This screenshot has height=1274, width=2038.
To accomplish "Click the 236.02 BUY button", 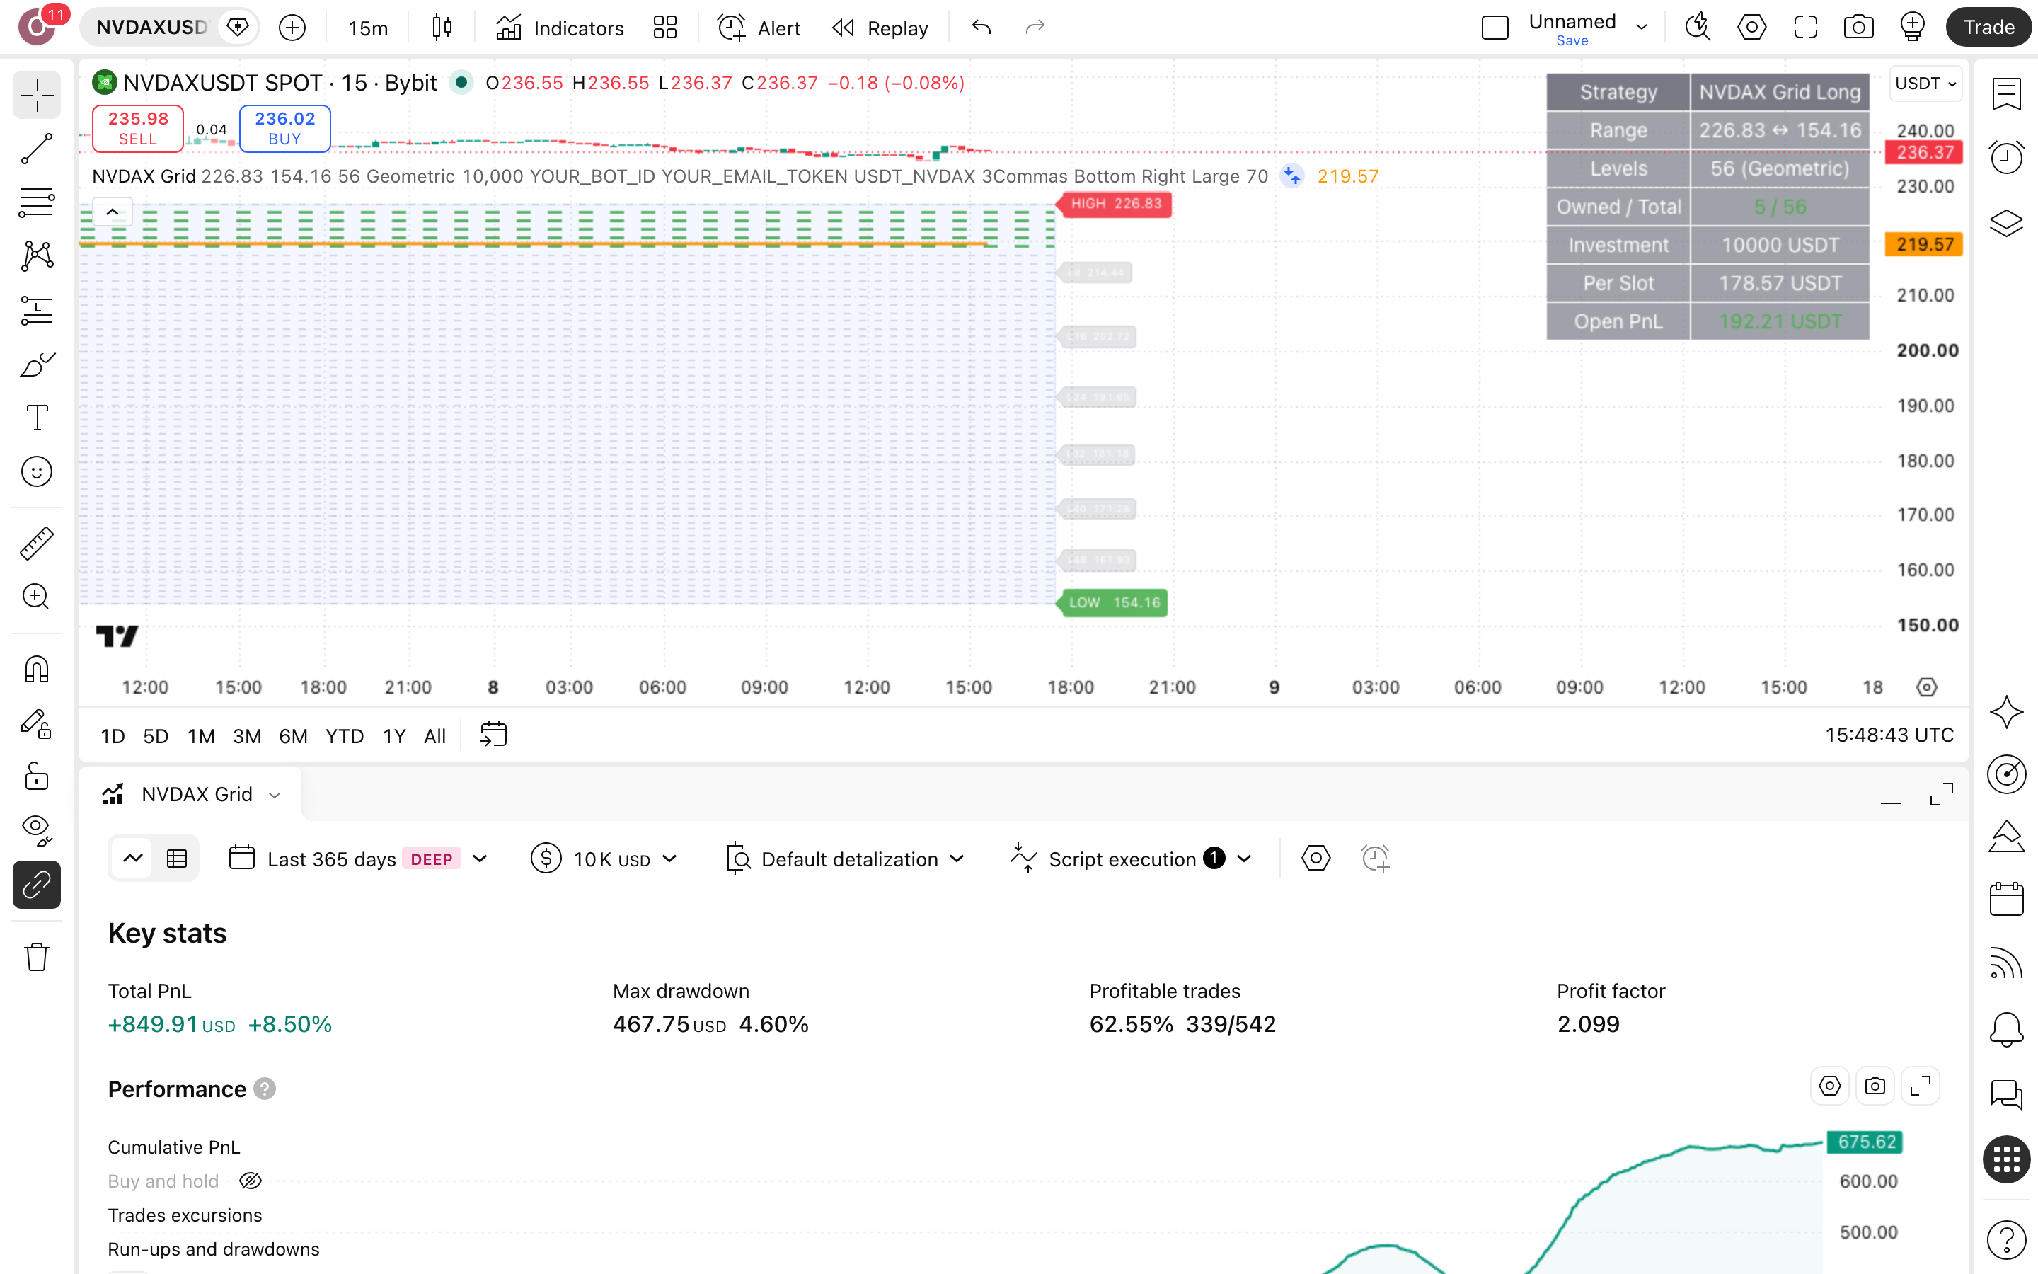I will [284, 128].
